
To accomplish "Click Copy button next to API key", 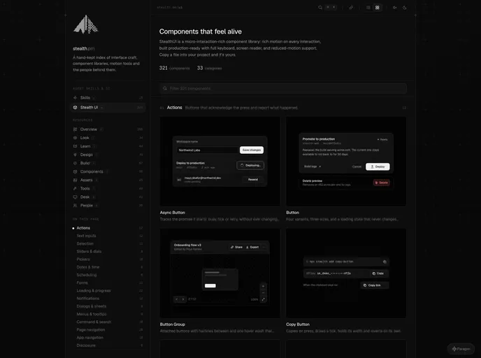I will [x=378, y=273].
